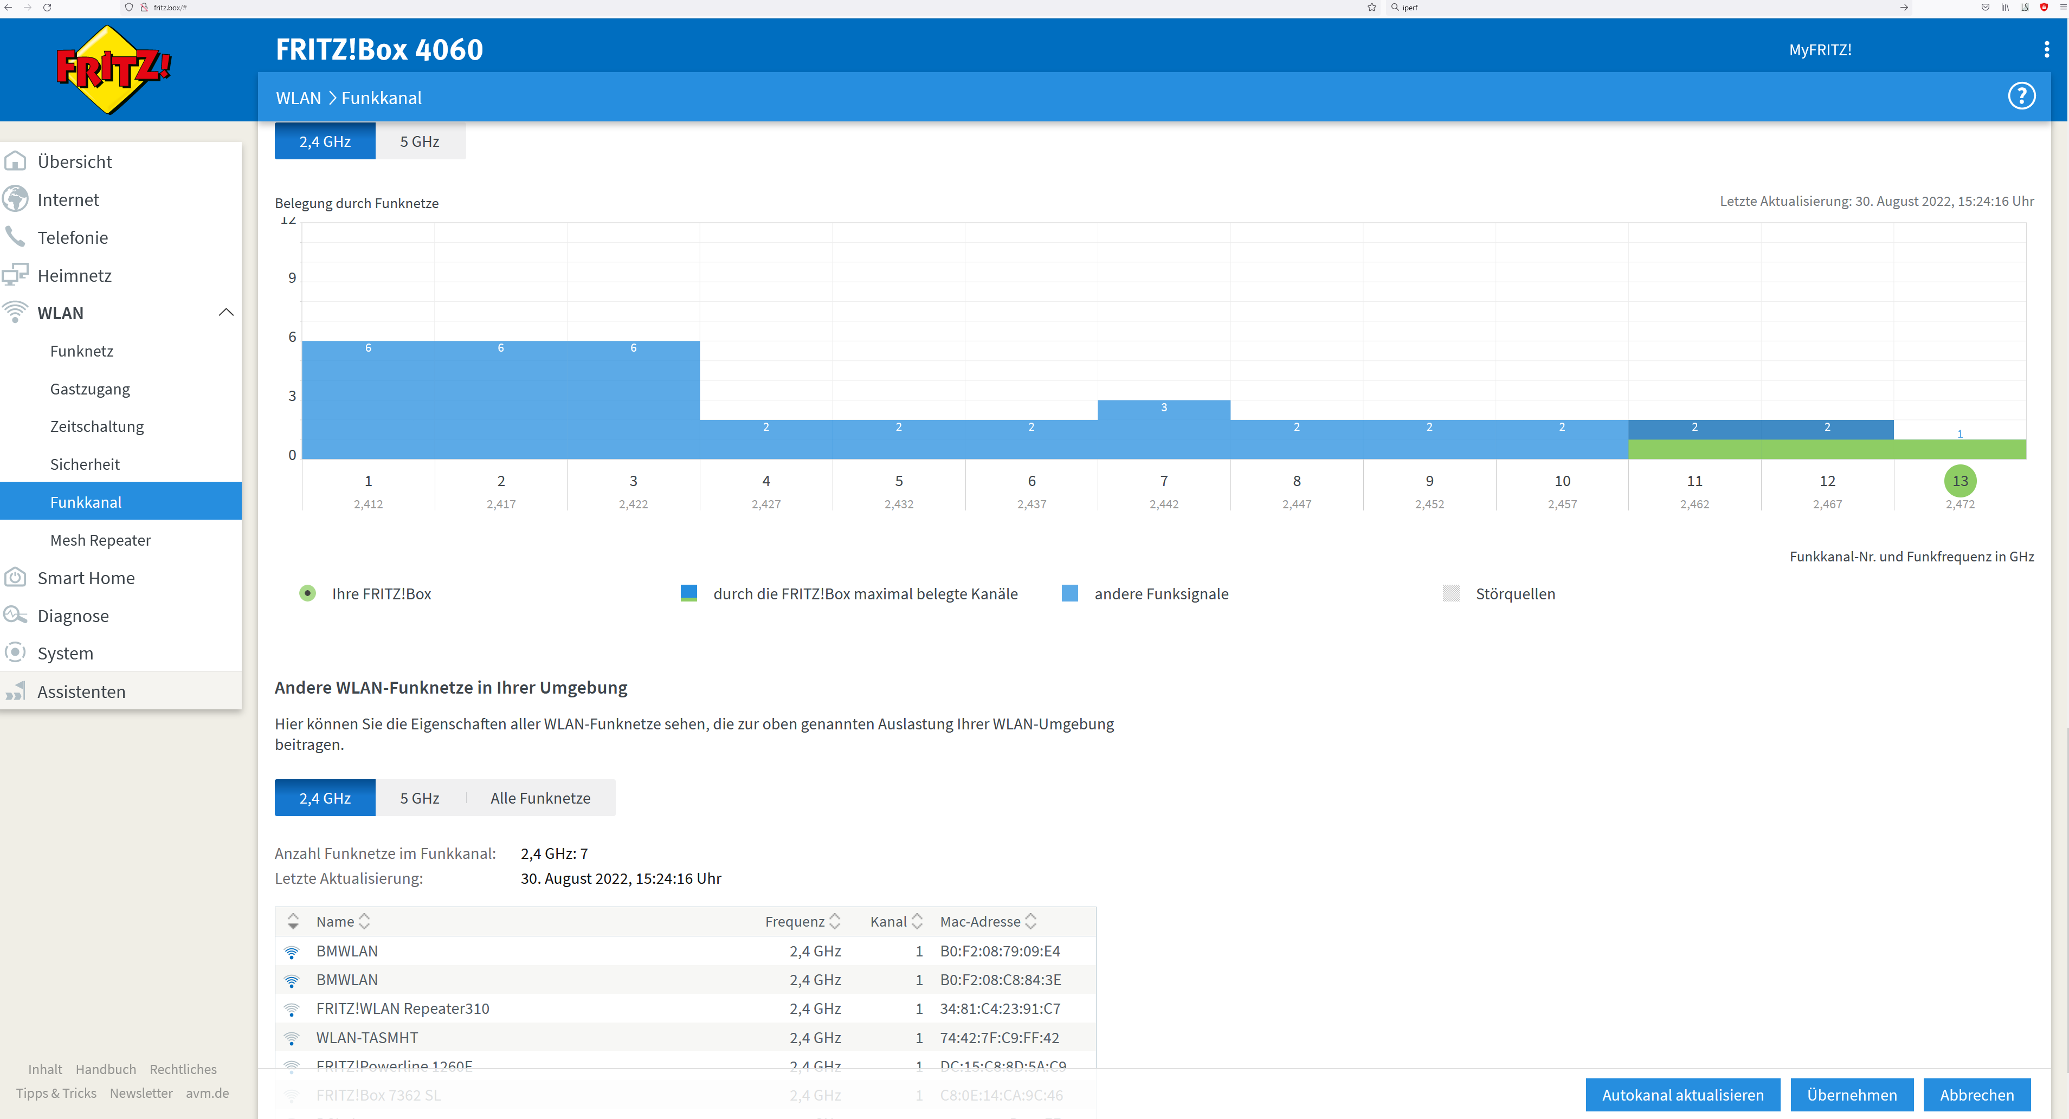Click the Ihre FRITZ!Box legend dot
Viewport: 2069px width, 1119px height.
tap(308, 593)
